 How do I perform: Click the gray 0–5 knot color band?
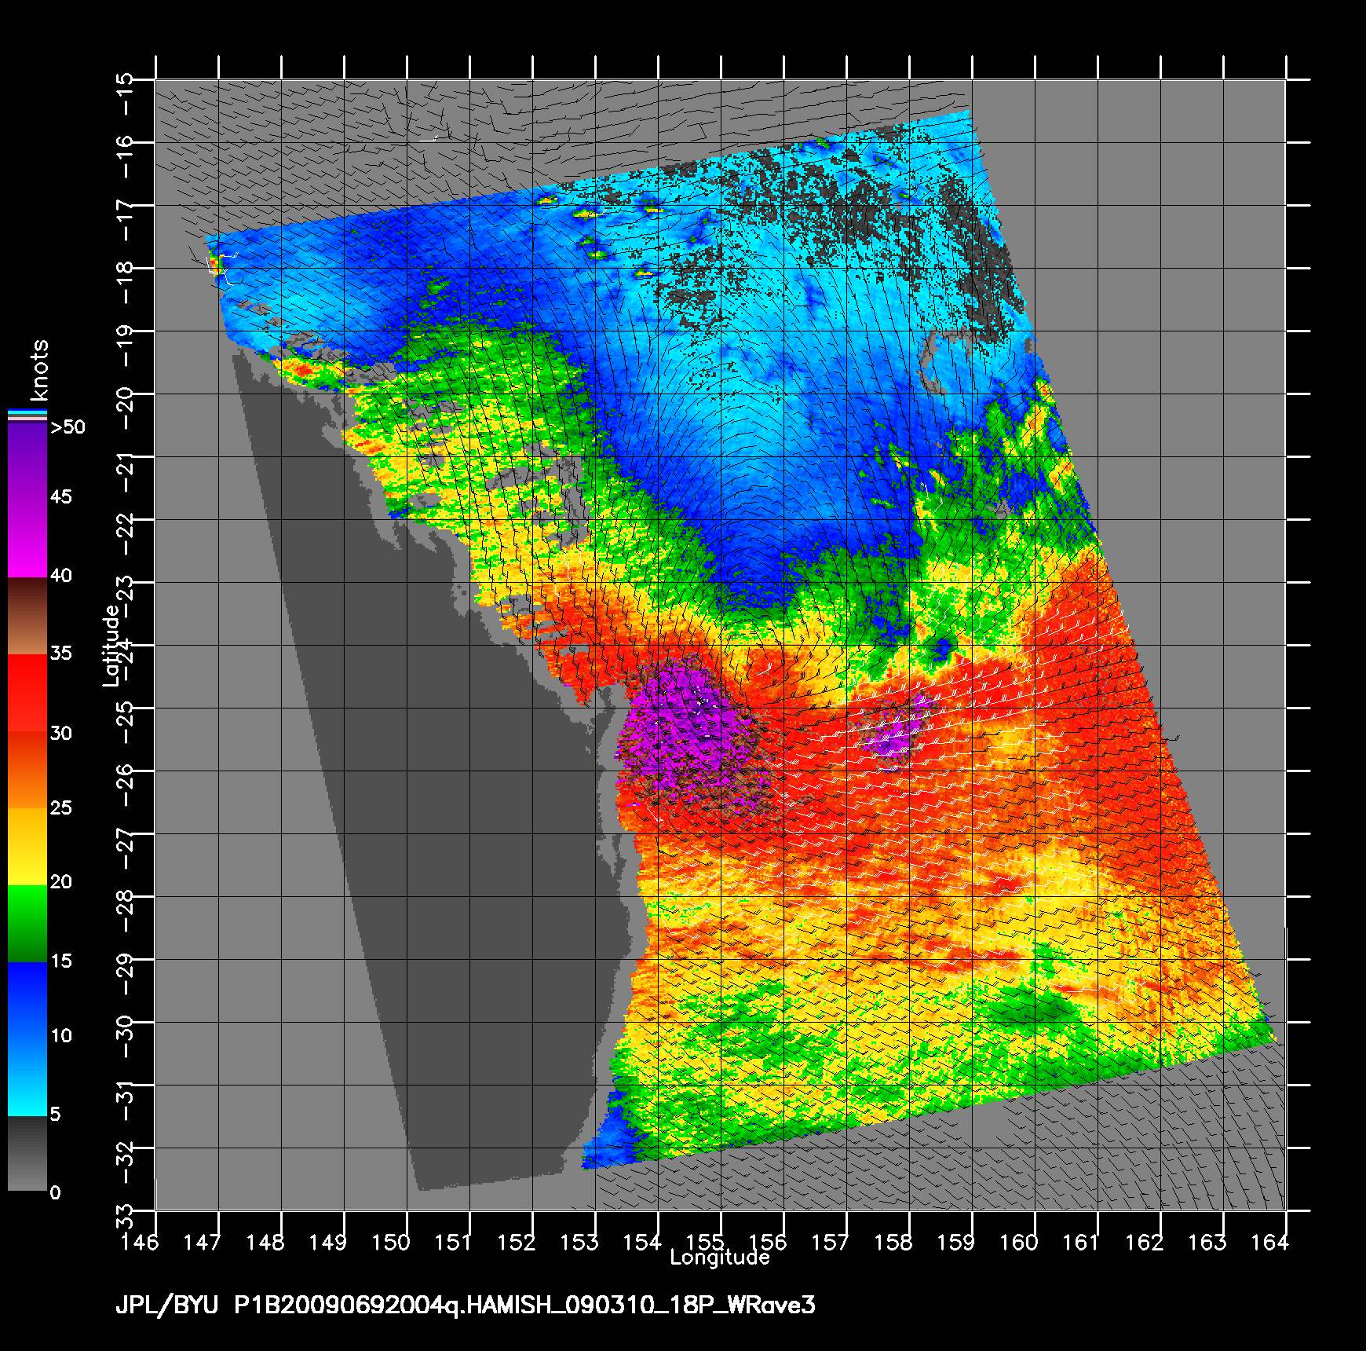point(27,1153)
